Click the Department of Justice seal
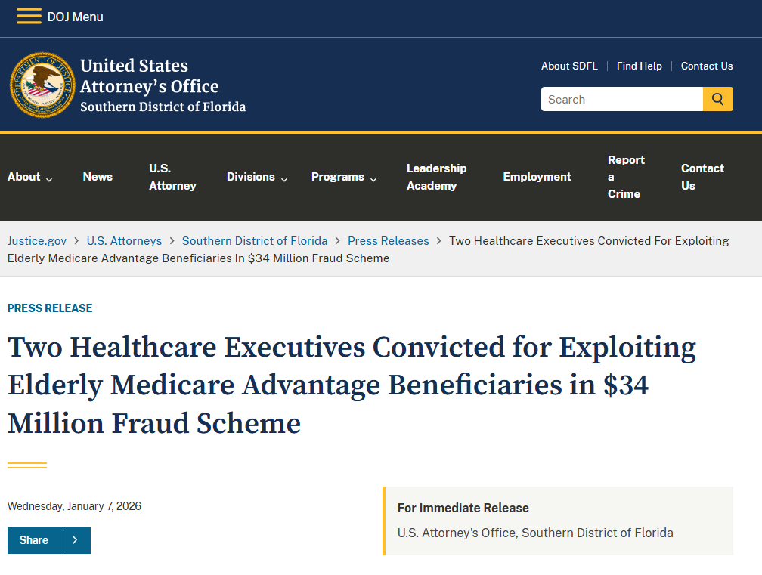Image resolution: width=762 pixels, height=575 pixels. pyautogui.click(x=42, y=85)
